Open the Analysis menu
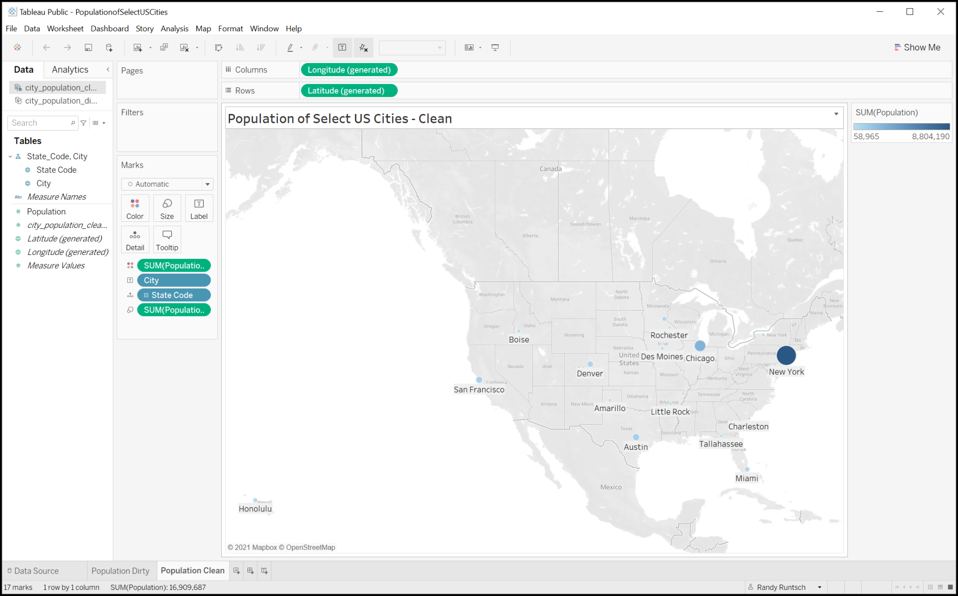Screen dimensions: 958x596 pos(174,28)
